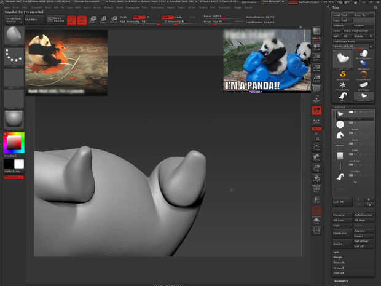
Task: Open the material sphere picker
Action: pos(14,119)
